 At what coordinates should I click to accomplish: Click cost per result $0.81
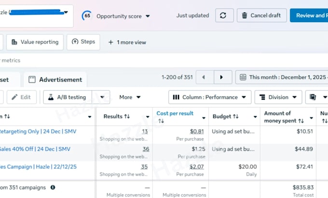pyautogui.click(x=197, y=132)
